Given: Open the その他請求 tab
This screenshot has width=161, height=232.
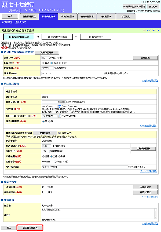Looking at the screenshot, I should pyautogui.click(x=106, y=17).
